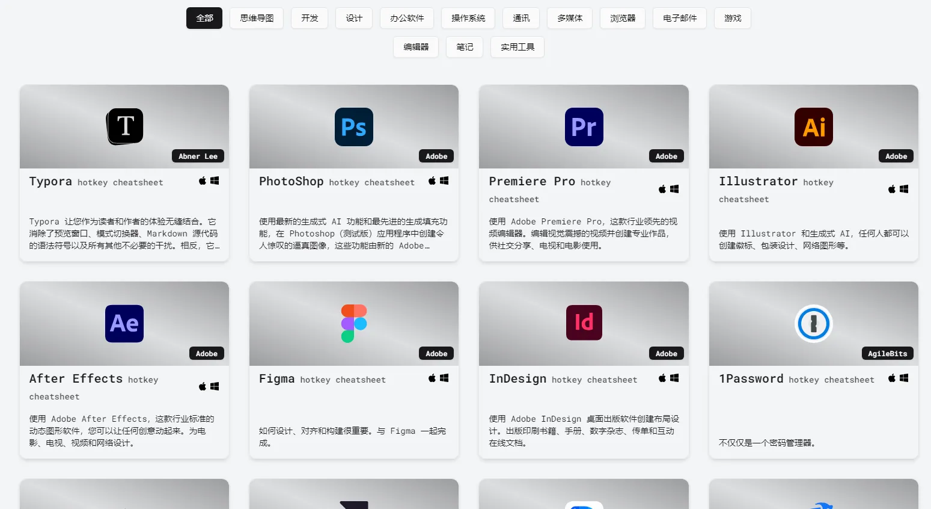Open 1Password hotkey cheatsheet title

click(796, 379)
